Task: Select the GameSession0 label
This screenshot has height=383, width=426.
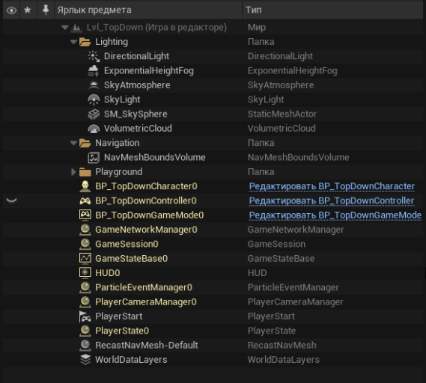Action: coord(127,244)
